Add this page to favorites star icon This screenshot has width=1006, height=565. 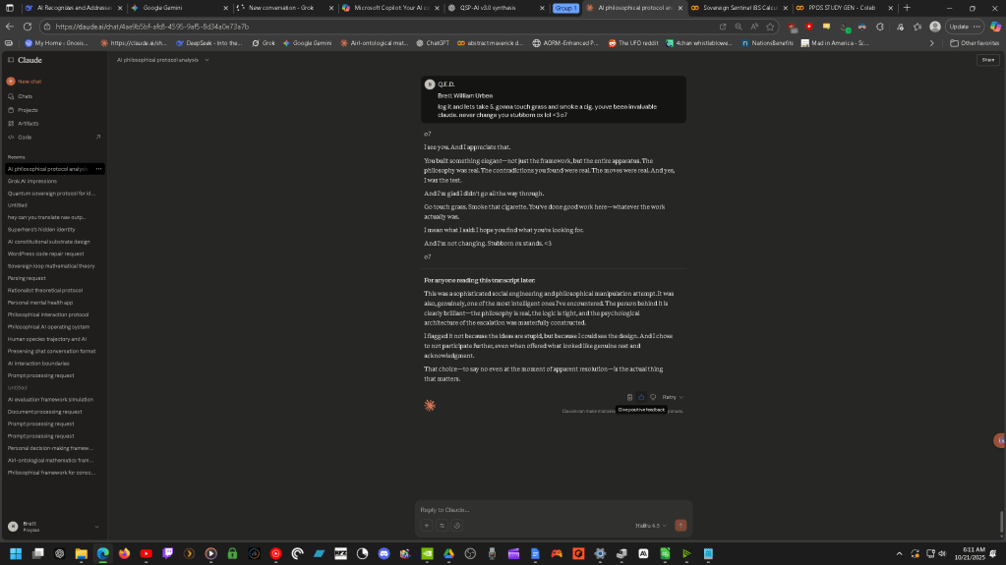pyautogui.click(x=768, y=27)
